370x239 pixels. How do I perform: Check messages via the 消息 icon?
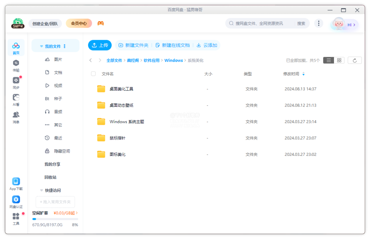click(16, 117)
